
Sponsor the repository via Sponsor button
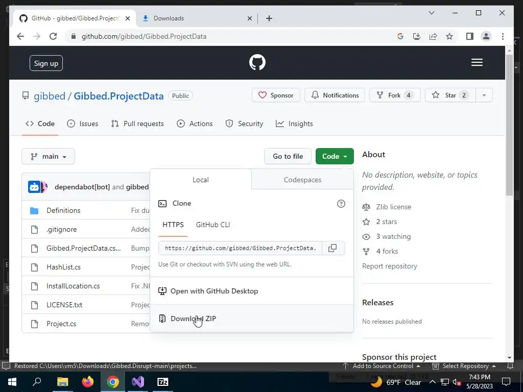pyautogui.click(x=276, y=95)
